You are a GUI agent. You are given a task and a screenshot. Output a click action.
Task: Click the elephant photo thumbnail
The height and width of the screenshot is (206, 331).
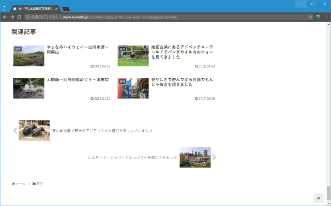34,130
